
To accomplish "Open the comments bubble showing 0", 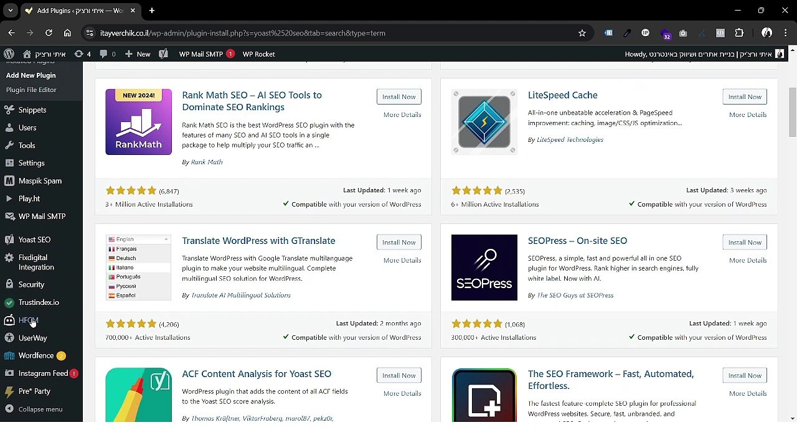I will pos(108,54).
